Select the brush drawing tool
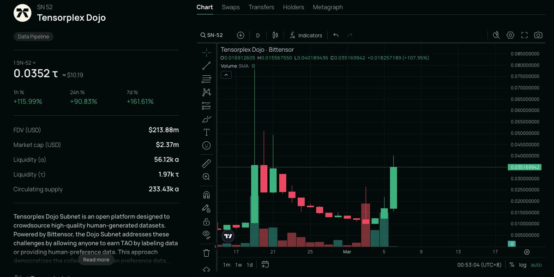The height and width of the screenshot is (277, 554). [x=206, y=119]
